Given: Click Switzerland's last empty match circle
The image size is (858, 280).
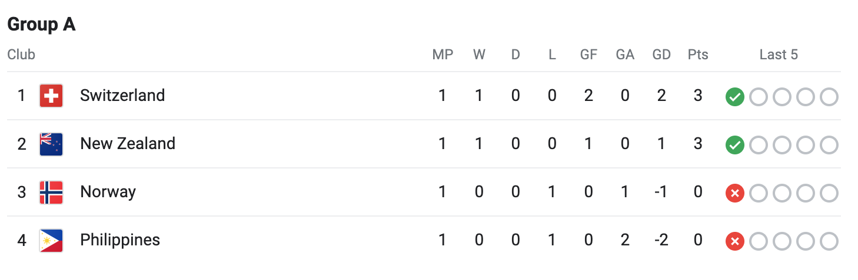Looking at the screenshot, I should [x=829, y=97].
